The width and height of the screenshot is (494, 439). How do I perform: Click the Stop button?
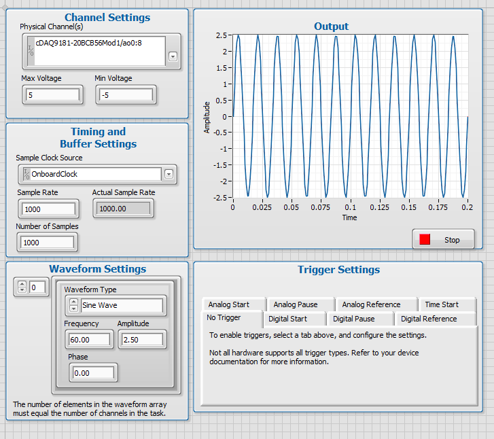443,240
